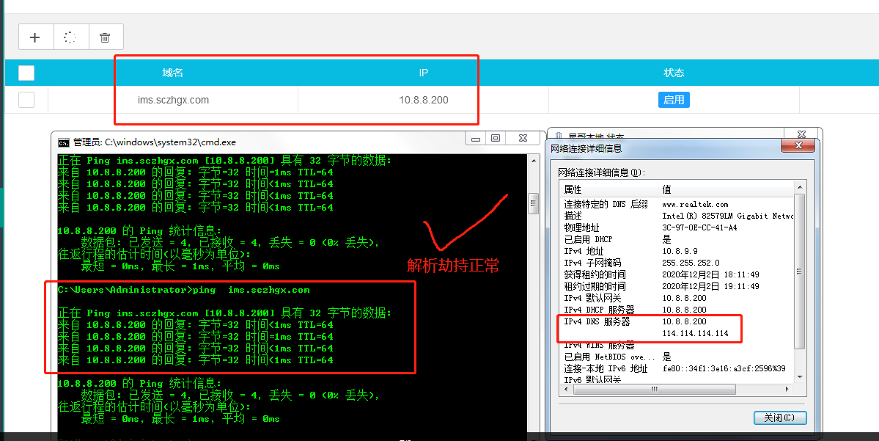
Task: Close the cmd.exe console window
Action: point(521,138)
